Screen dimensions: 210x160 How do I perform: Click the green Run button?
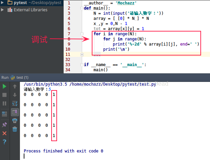pyautogui.click(x=4, y=86)
